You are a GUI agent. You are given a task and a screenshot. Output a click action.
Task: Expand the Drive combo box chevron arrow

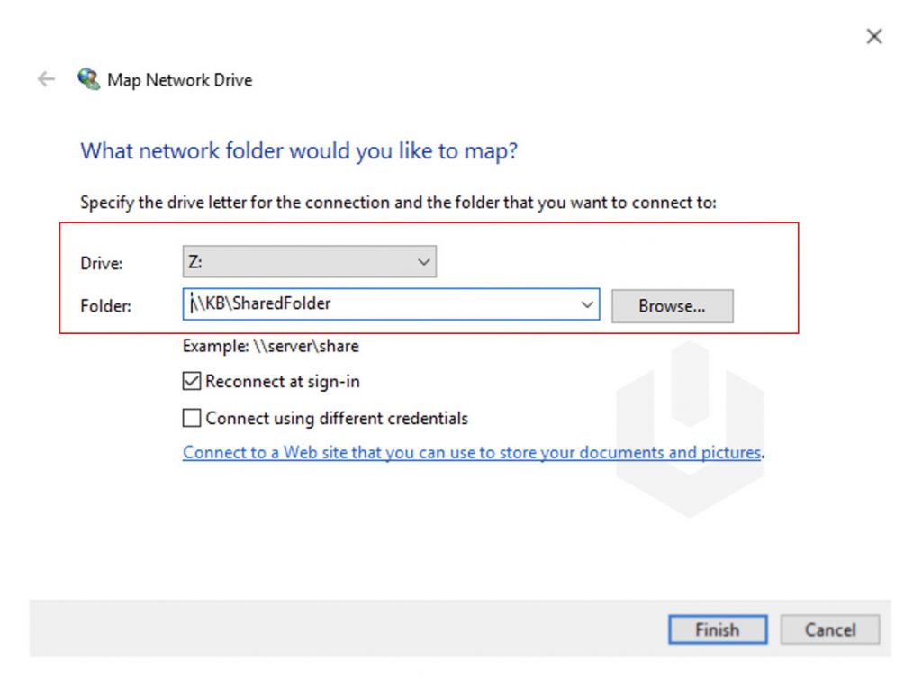423,262
